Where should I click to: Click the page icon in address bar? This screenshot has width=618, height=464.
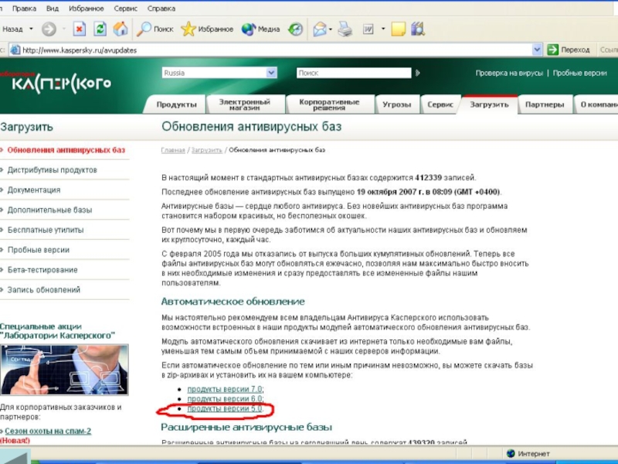click(x=15, y=50)
